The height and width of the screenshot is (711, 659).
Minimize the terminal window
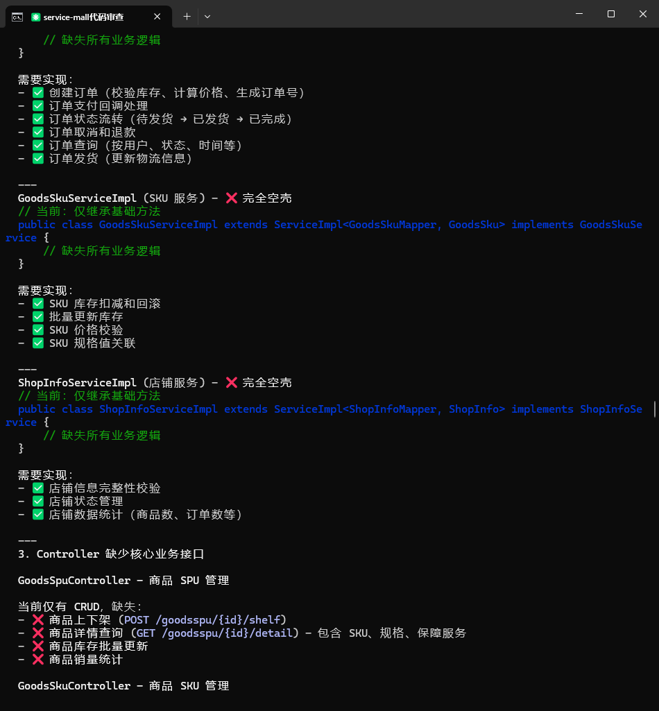click(579, 14)
